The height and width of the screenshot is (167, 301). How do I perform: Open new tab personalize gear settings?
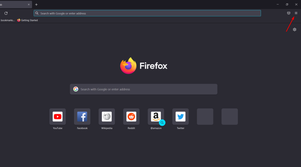click(294, 29)
